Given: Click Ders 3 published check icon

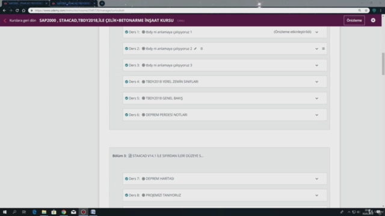Looking at the screenshot, I should pos(126,65).
